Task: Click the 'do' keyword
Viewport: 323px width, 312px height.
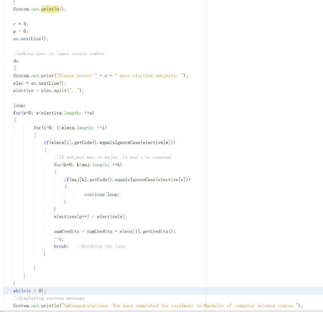Action: point(16,61)
